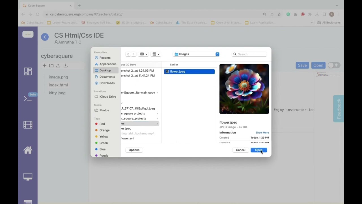This screenshot has width=362, height=204.
Task: Toggle the Chrome side panel icon
Action: [x=324, y=14]
